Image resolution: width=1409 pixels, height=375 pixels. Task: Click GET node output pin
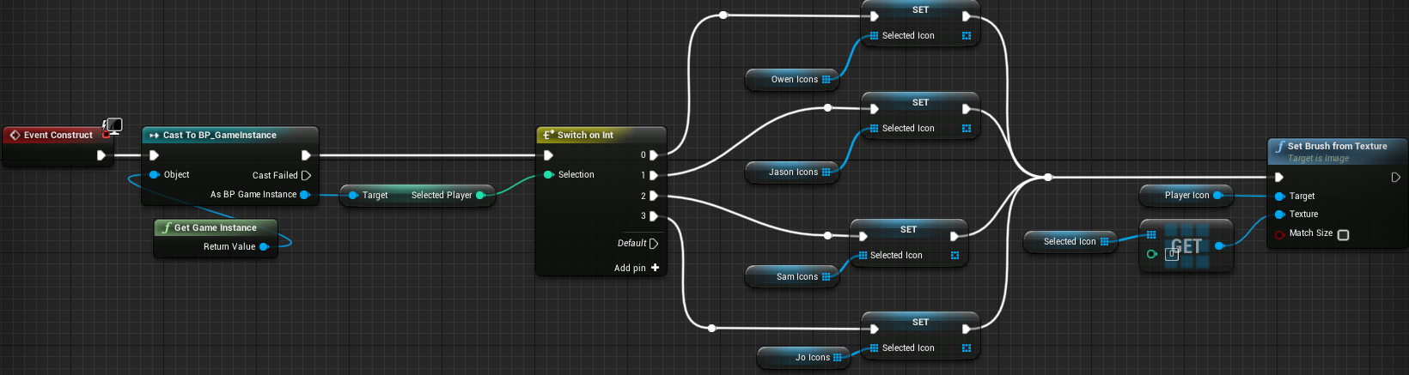(x=1219, y=246)
